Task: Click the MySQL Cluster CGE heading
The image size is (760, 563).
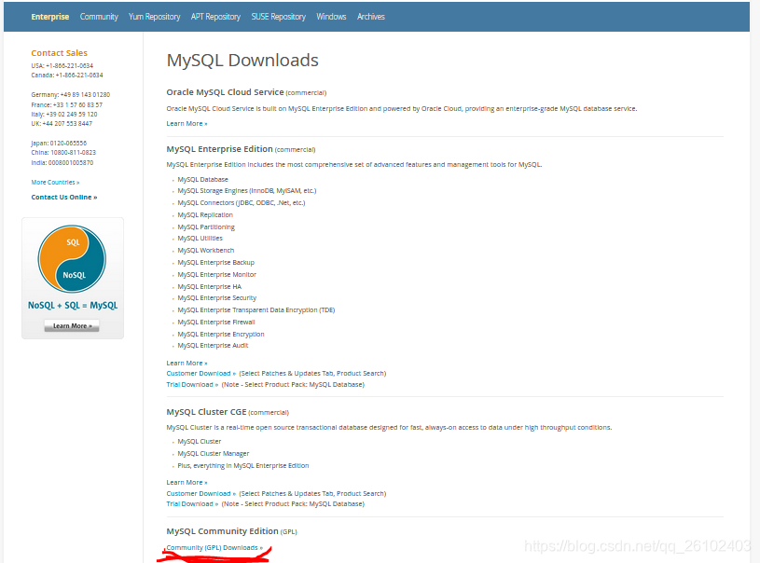Action: coord(206,412)
